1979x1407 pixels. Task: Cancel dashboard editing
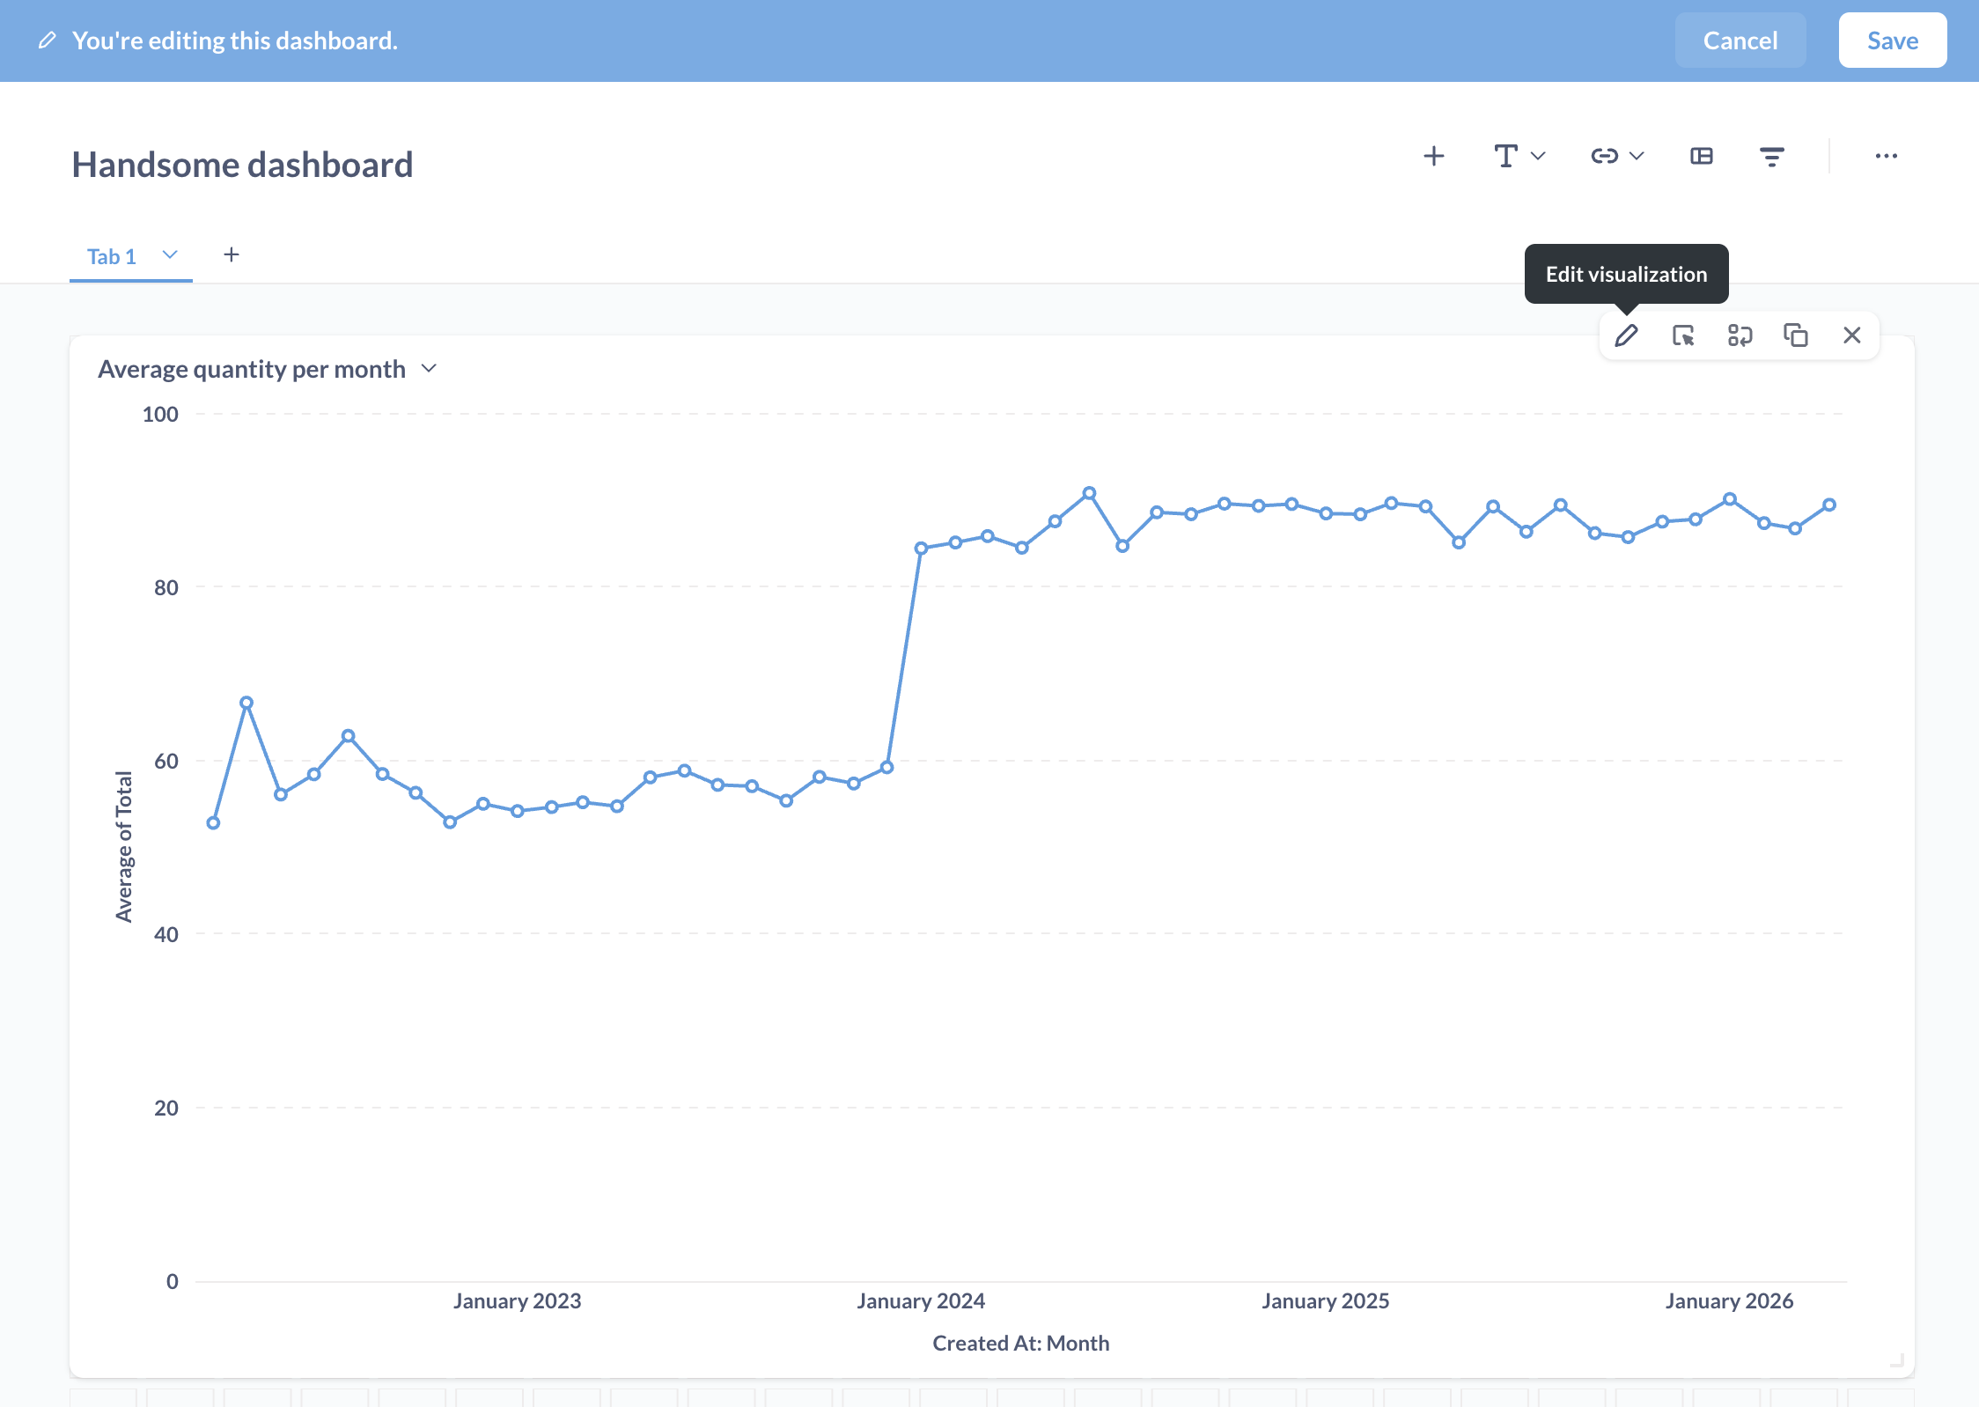click(x=1740, y=41)
